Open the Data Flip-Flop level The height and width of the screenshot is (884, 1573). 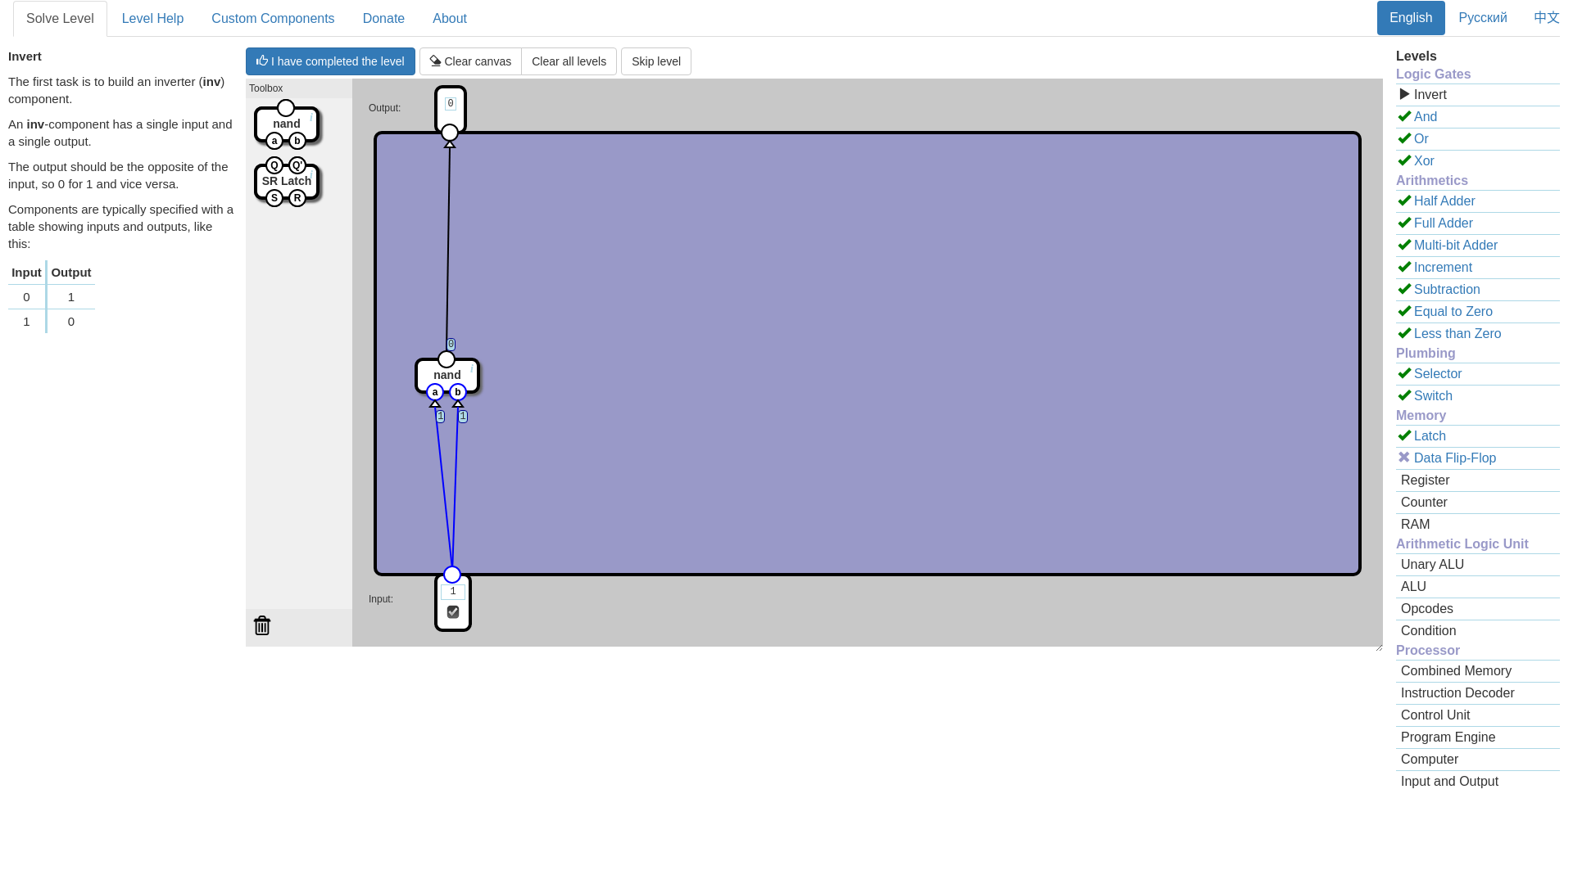coord(1454,458)
